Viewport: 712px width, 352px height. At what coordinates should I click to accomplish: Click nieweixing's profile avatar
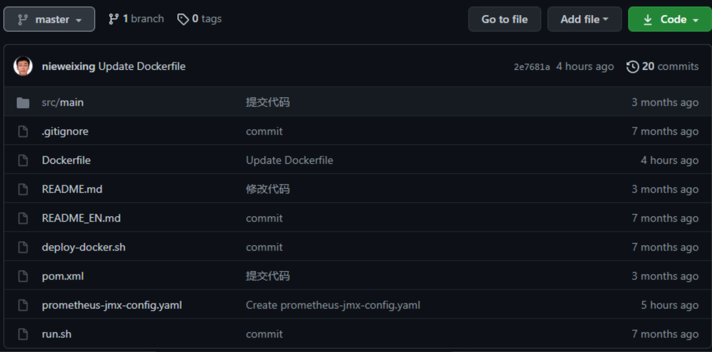(x=23, y=66)
